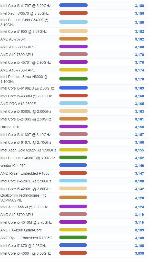
Task: Click the score 3,119
Action: 140,215
